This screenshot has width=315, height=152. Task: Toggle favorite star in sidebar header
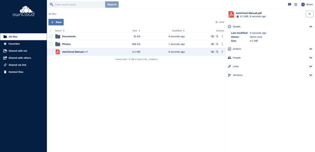click(238, 16)
